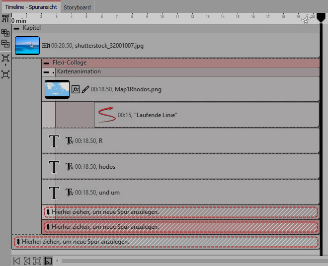Viewport: 328px width, 266px height.
Task: Click the zoom to fit arrows icon
Action: click(5, 58)
